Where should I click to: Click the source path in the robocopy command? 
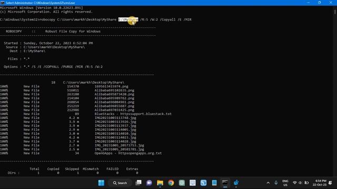tap(86, 19)
